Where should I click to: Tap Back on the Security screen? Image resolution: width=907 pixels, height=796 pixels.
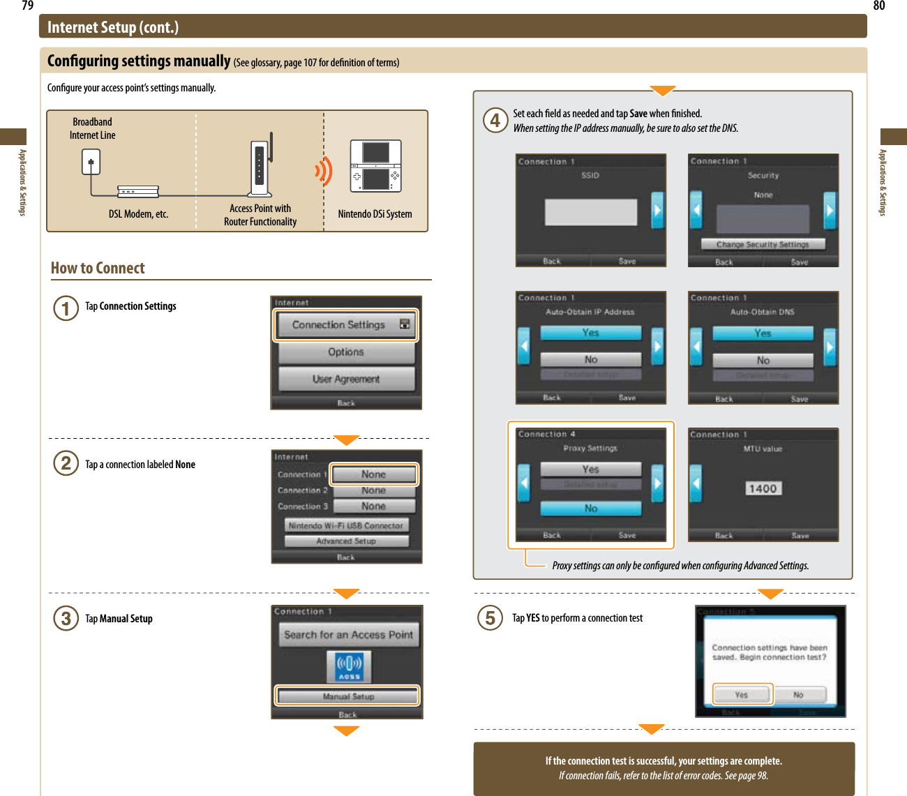725,262
